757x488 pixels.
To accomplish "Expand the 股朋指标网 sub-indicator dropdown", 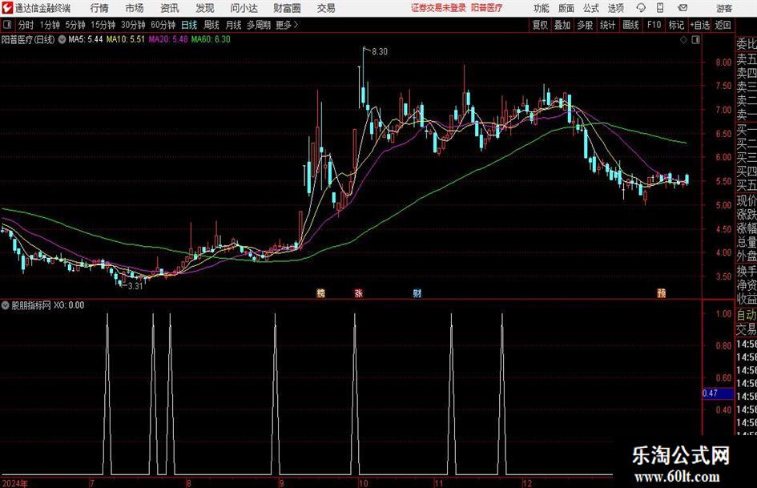I will pos(6,305).
